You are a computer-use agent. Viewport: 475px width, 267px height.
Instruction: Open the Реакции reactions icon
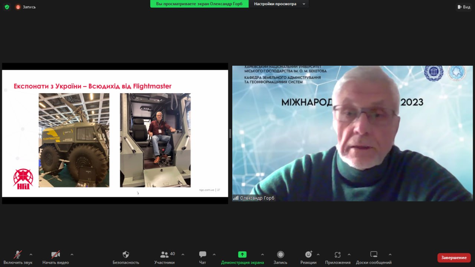click(x=308, y=254)
